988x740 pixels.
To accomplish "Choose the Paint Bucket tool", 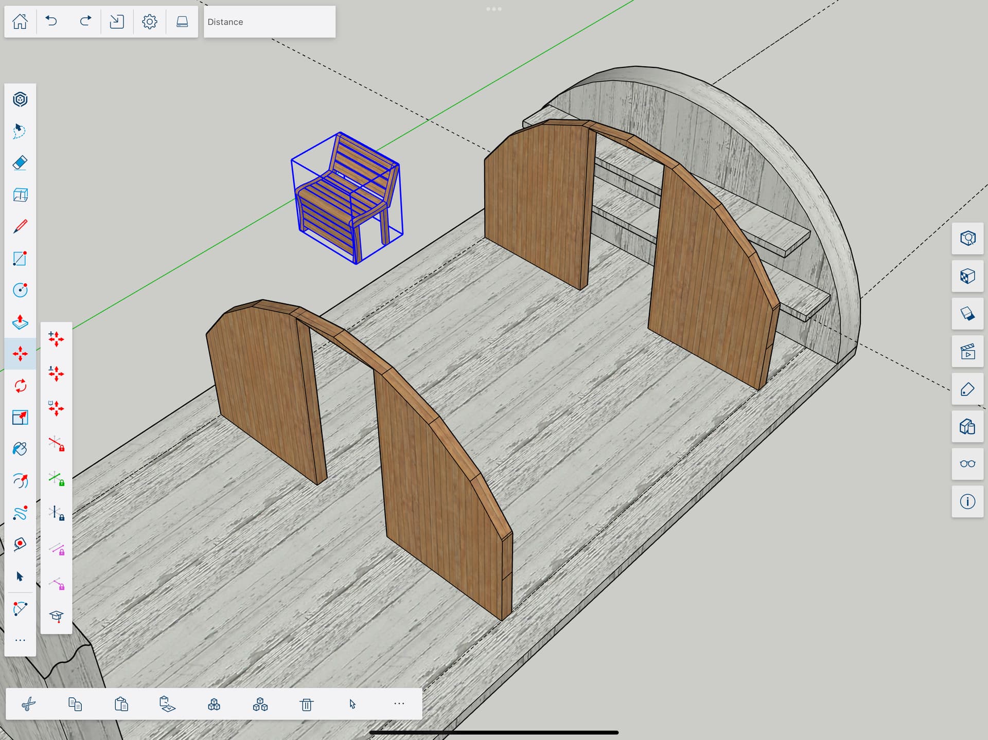I will 20,449.
